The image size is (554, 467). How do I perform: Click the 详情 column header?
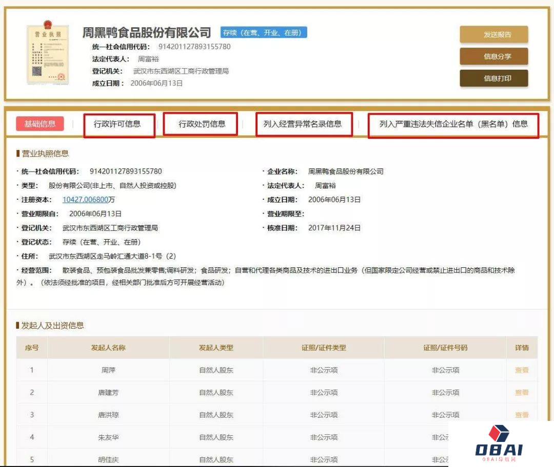(x=522, y=348)
